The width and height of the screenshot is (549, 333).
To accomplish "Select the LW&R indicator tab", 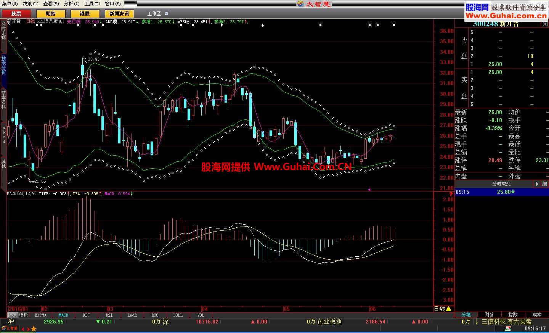I will 132,315.
